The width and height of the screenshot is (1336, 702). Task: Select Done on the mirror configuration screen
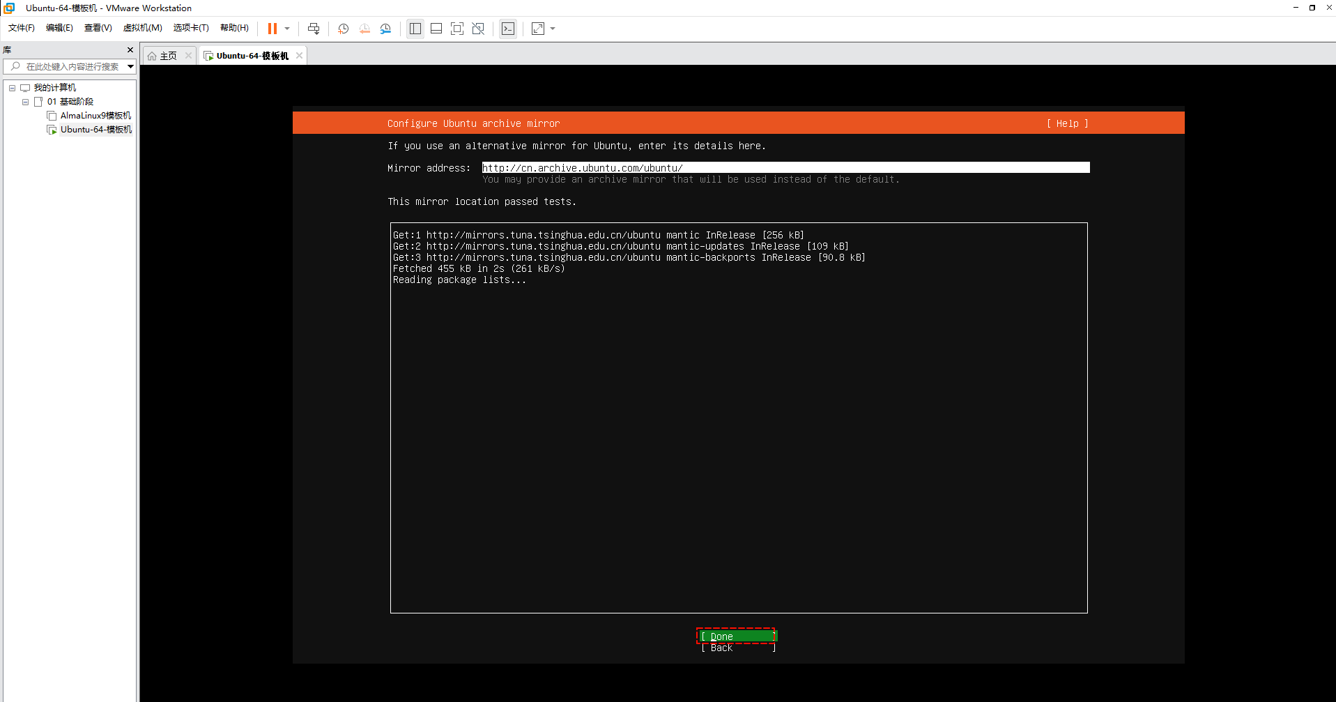click(x=735, y=636)
